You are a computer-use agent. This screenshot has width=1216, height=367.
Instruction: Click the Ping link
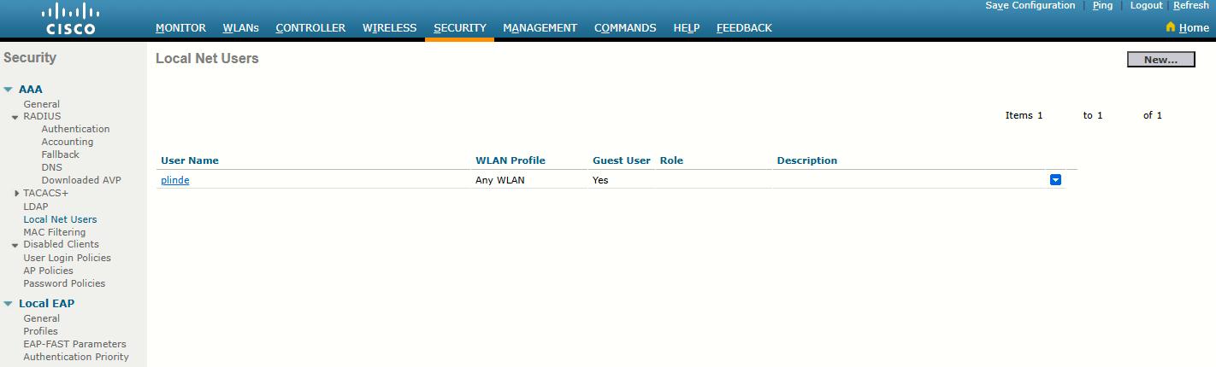click(x=1102, y=5)
